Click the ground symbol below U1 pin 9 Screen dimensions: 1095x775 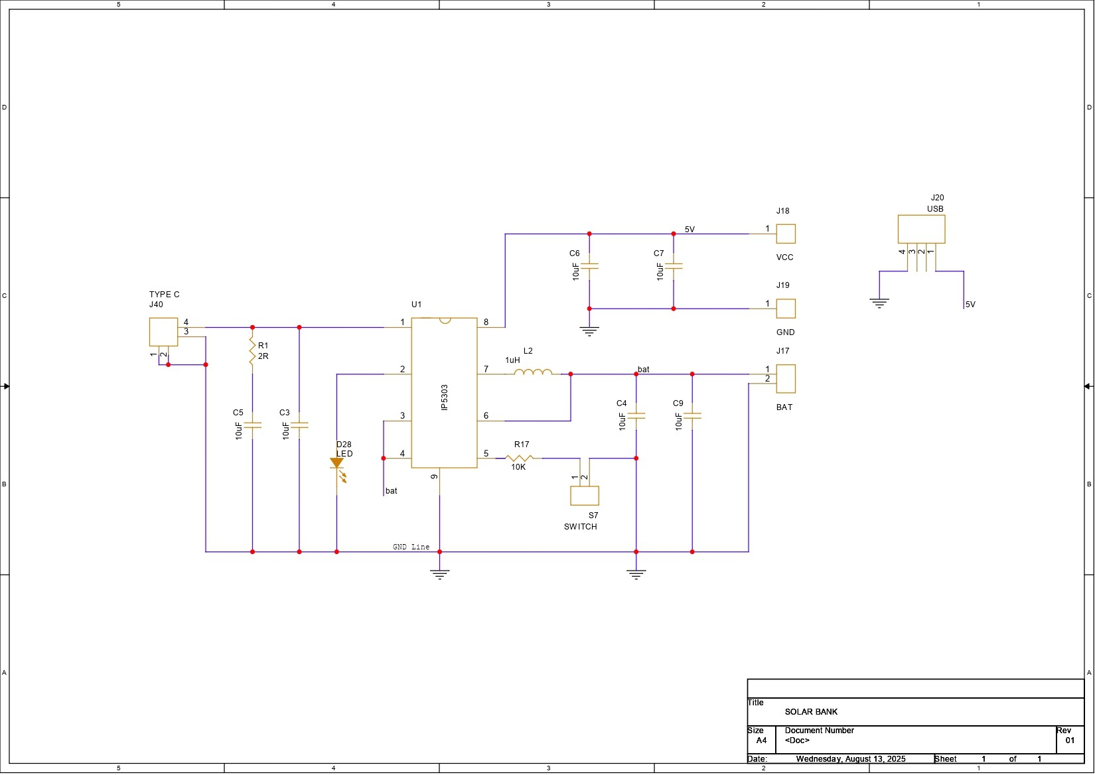[439, 574]
